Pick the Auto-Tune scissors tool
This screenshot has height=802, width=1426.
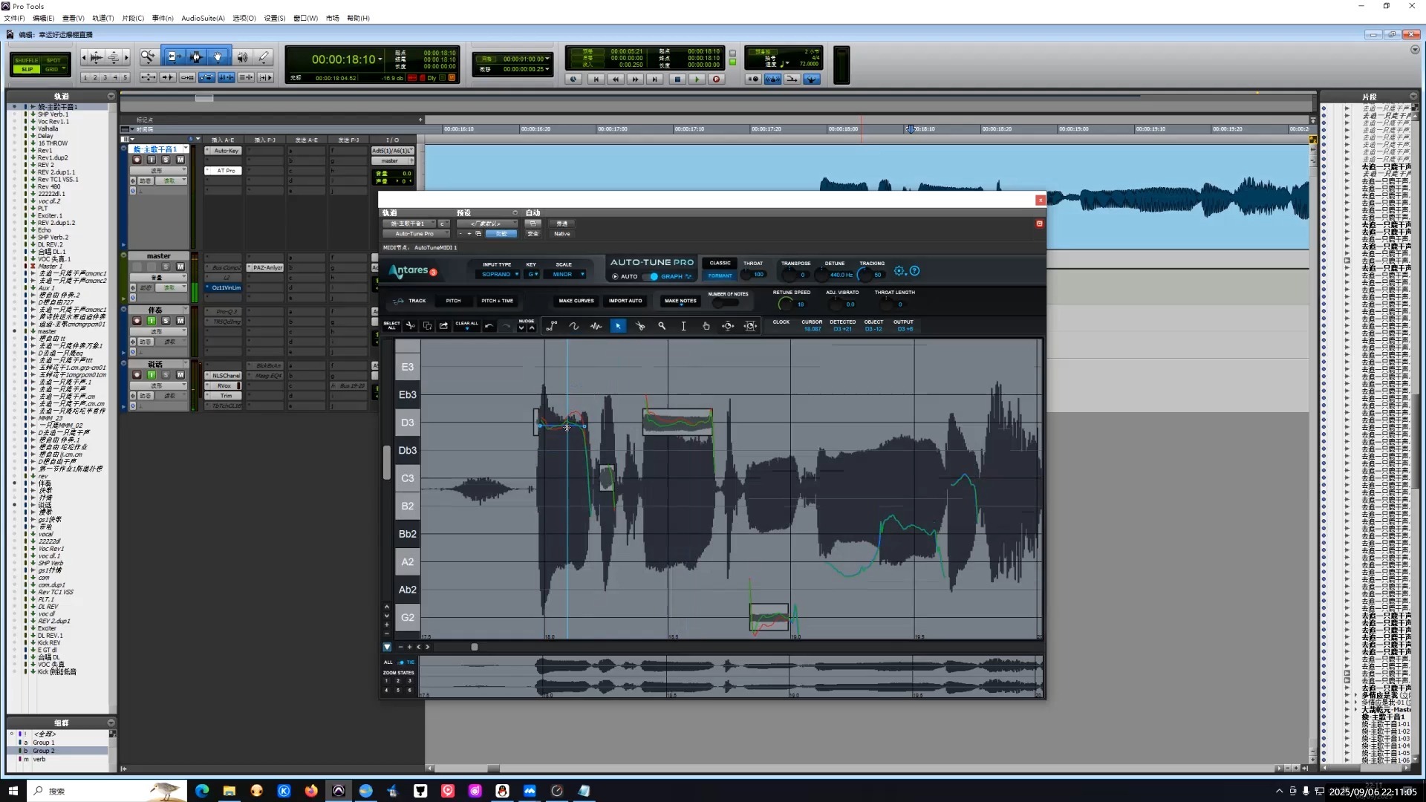pyautogui.click(x=640, y=326)
